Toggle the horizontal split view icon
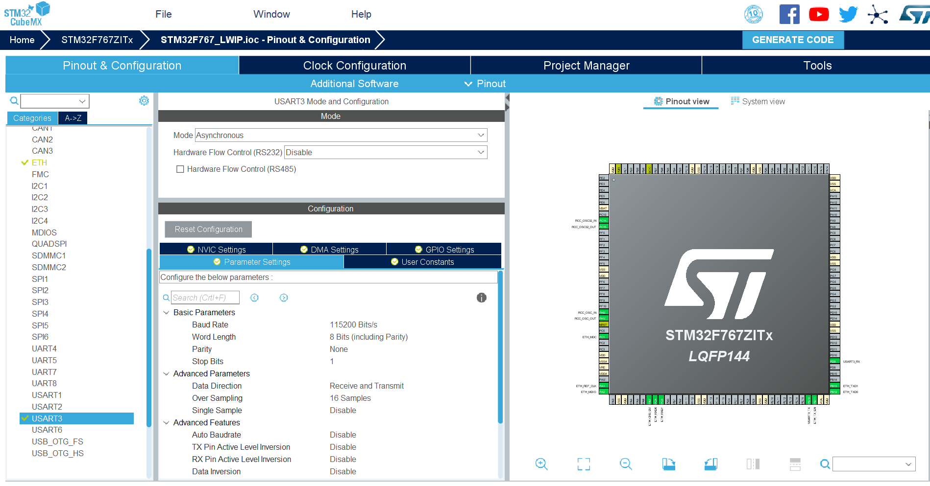The image size is (930, 486). click(795, 464)
